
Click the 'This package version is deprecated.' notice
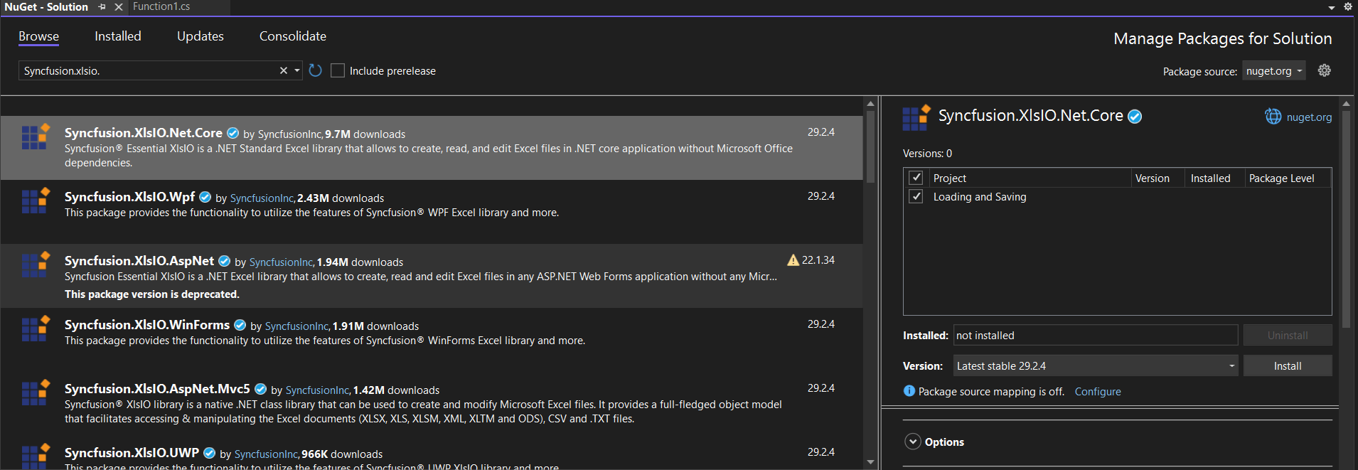[152, 294]
